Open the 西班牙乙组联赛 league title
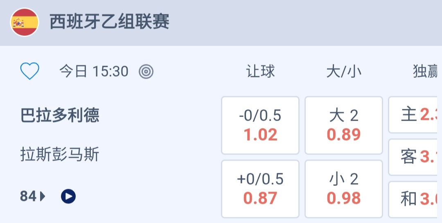The width and height of the screenshot is (442, 223). pos(109,22)
